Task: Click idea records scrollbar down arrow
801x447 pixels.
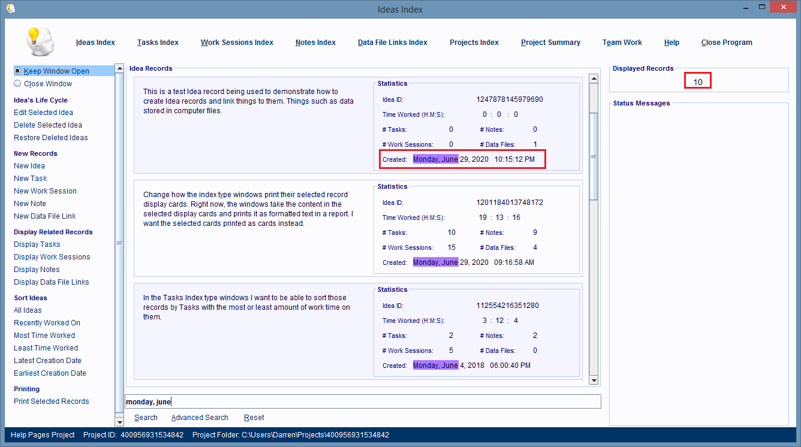Action: [594, 380]
